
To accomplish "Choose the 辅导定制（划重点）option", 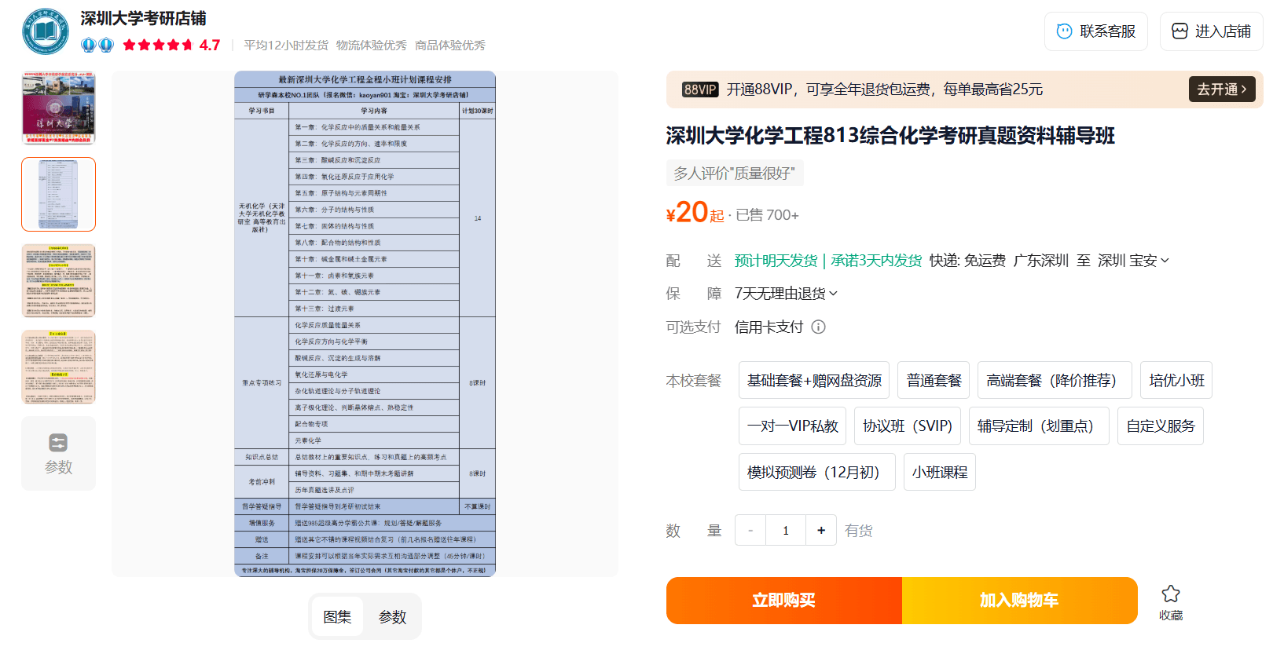I will (x=1039, y=426).
